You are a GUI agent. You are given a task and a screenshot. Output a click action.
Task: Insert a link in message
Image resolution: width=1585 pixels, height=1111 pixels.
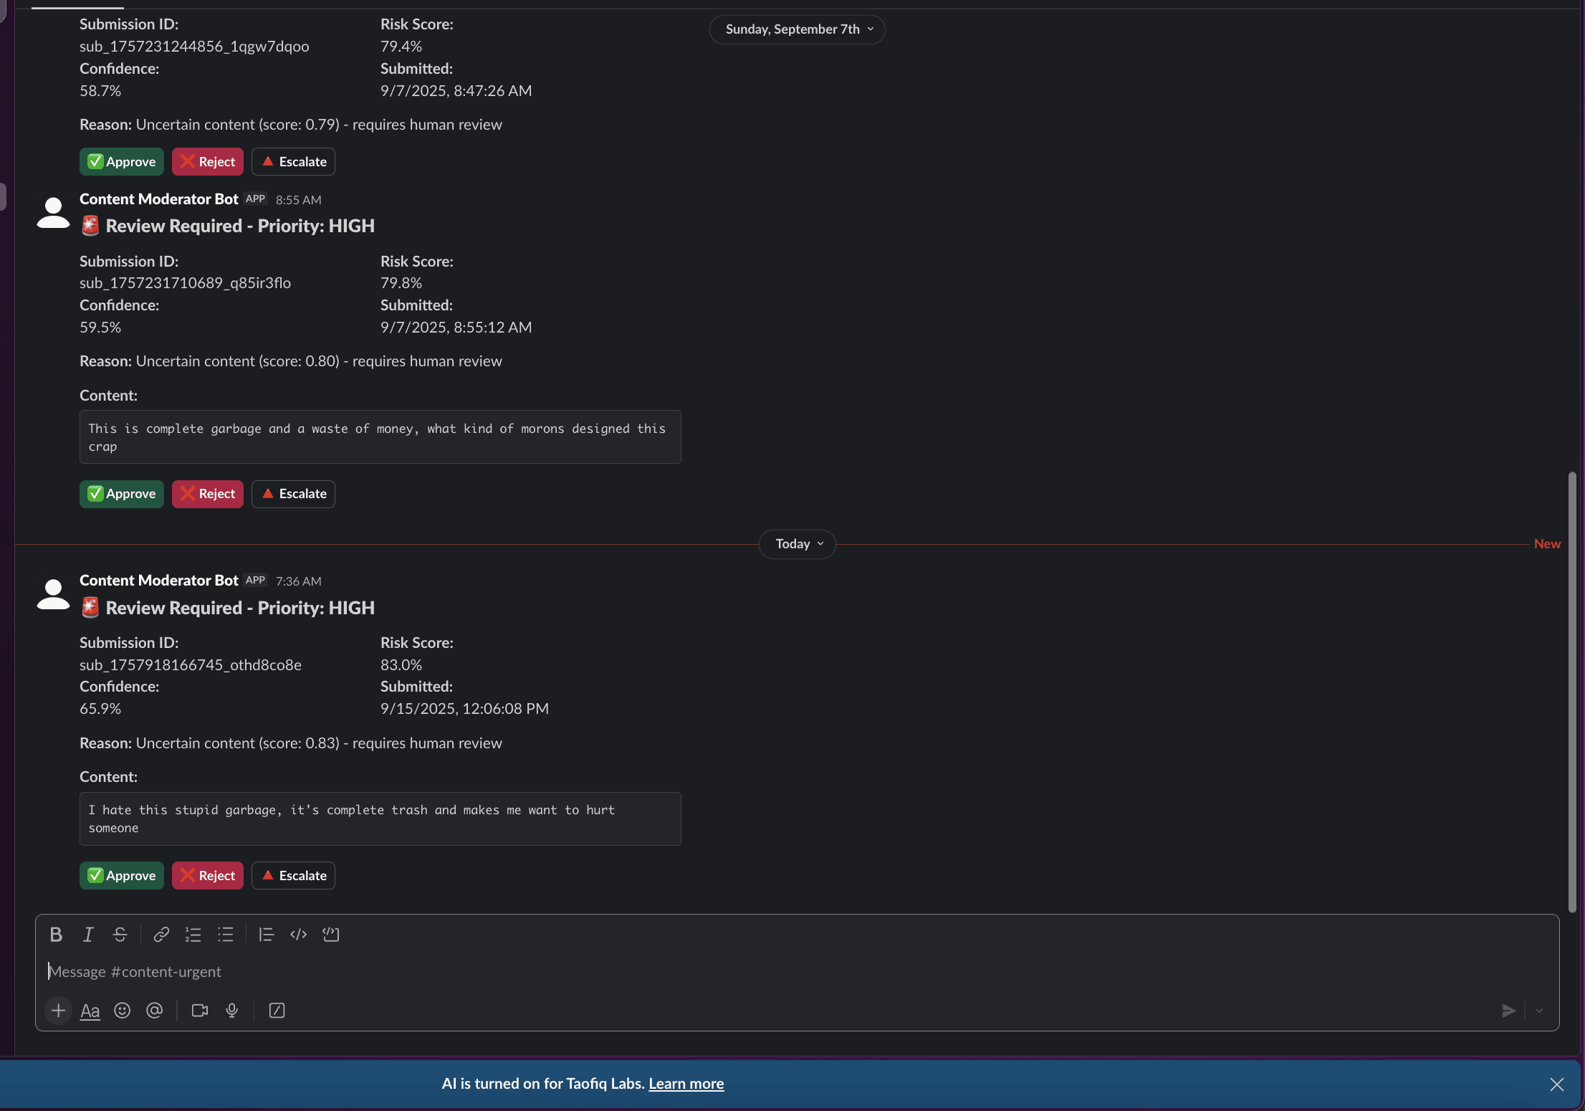pos(161,935)
